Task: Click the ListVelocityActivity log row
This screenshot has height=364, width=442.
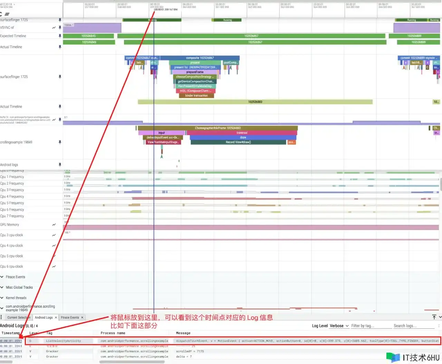Action: click(64, 341)
